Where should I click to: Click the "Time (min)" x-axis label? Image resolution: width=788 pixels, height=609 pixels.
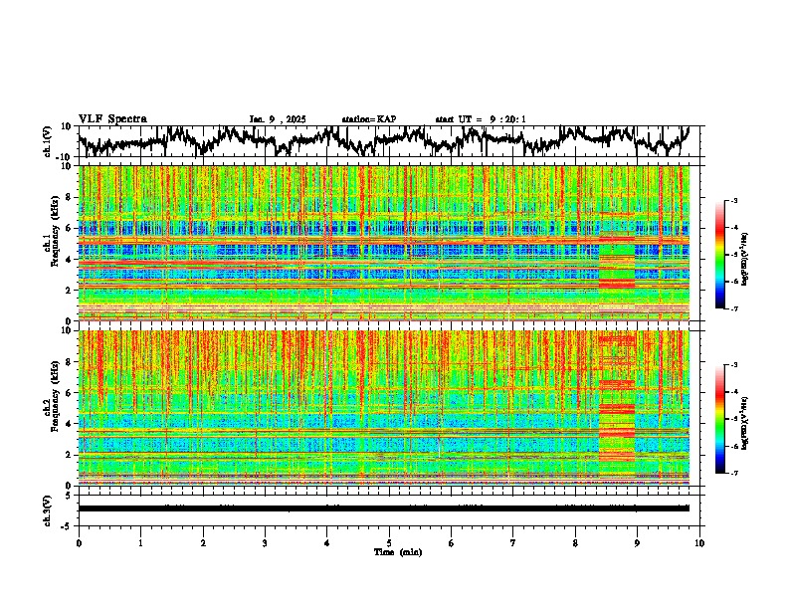pos(398,552)
